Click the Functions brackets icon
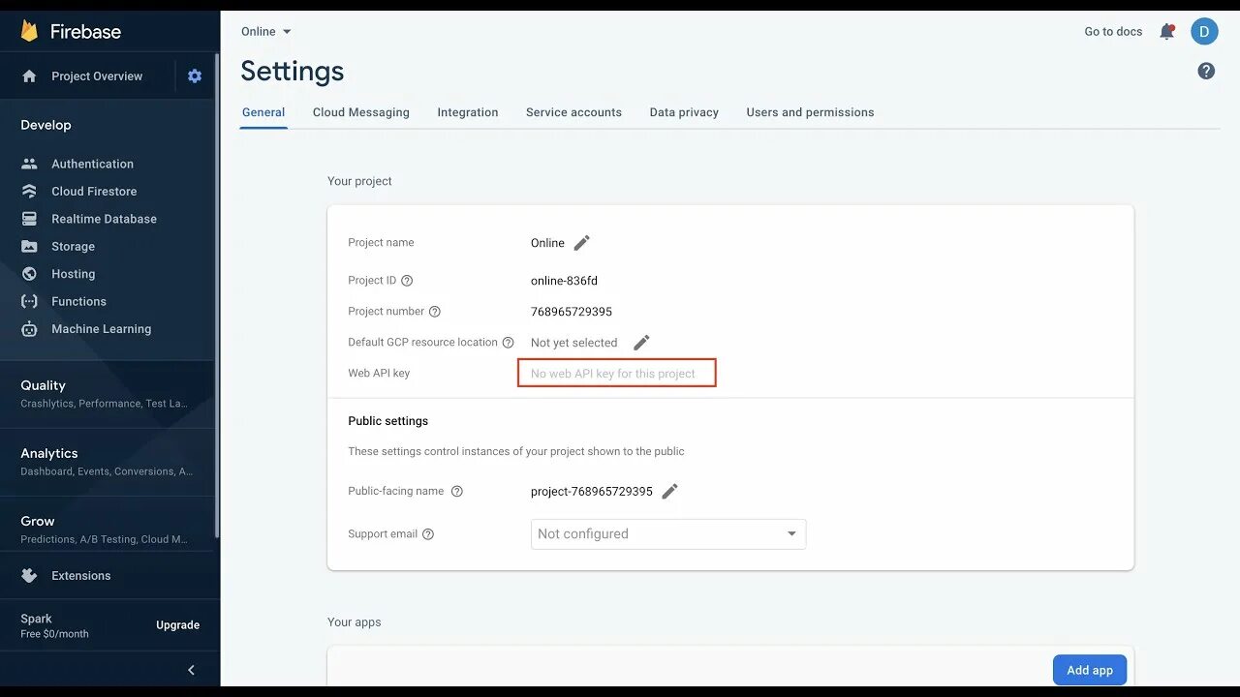Viewport: 1240px width, 697px height. (x=29, y=301)
